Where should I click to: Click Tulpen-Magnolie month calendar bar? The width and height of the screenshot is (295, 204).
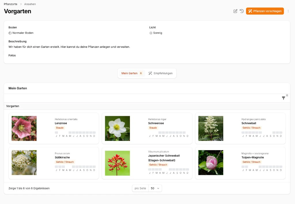262,168
